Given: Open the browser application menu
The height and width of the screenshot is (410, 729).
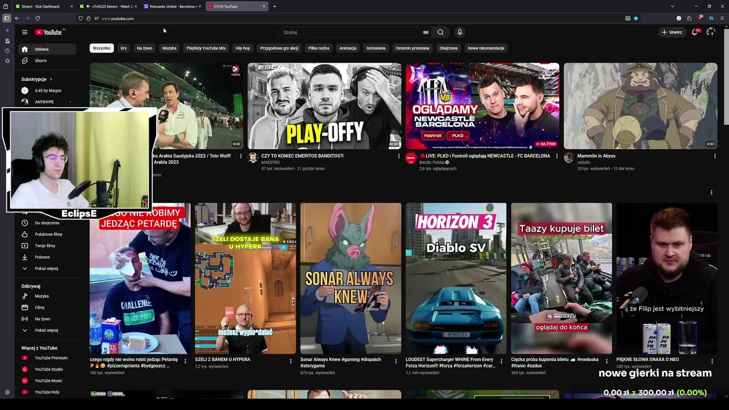Looking at the screenshot, I should pos(722,18).
